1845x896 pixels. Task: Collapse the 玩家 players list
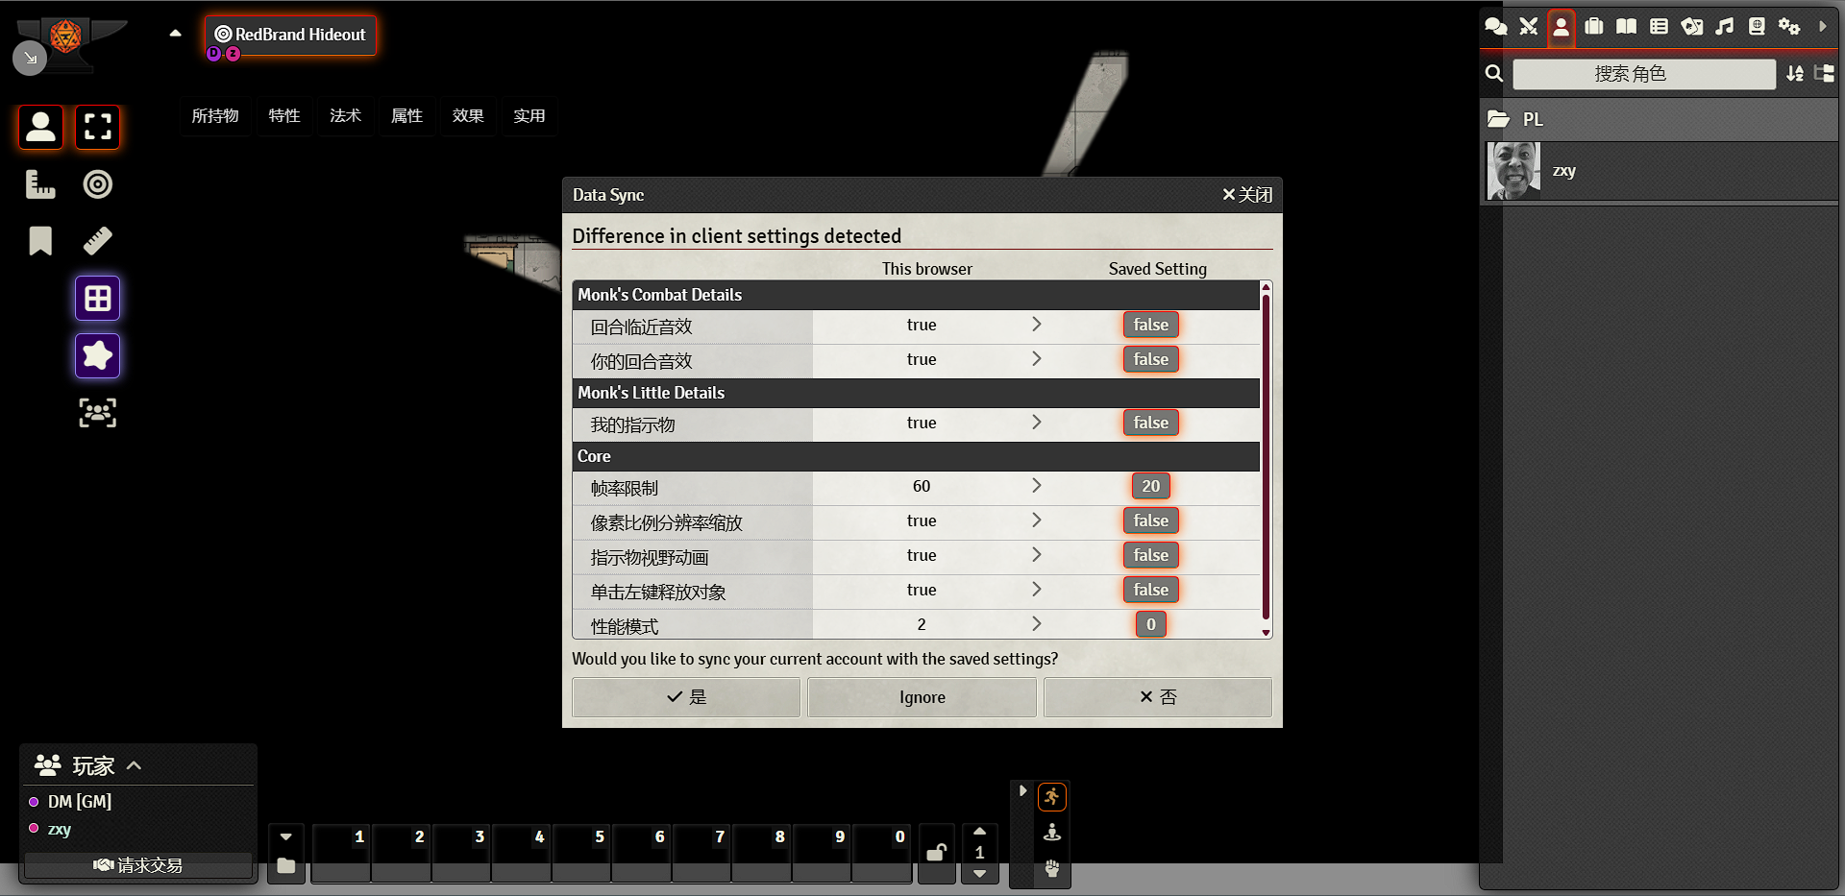point(135,765)
